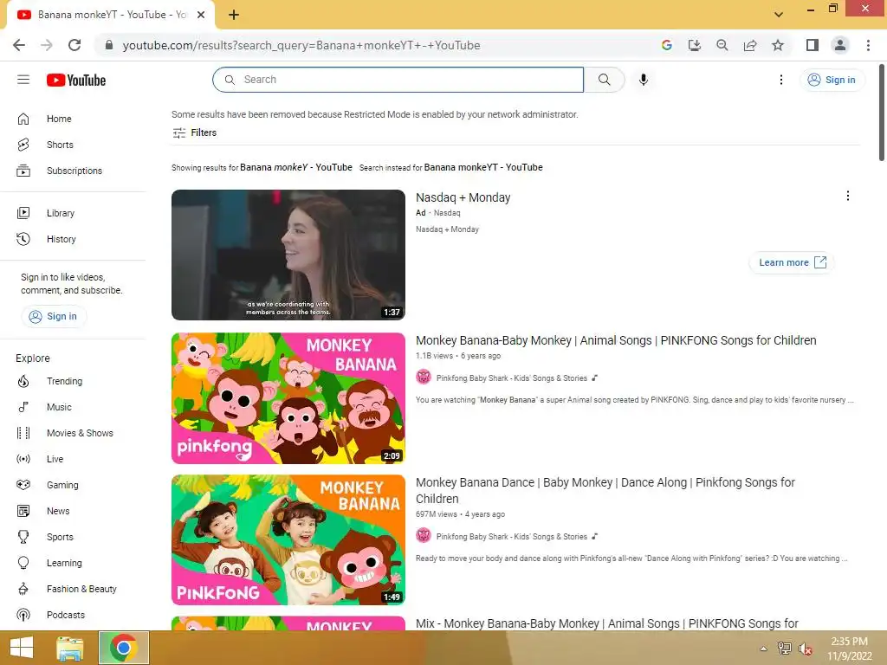Open Monkey Banana-Baby Monkey video title
The image size is (887, 665).
616,340
